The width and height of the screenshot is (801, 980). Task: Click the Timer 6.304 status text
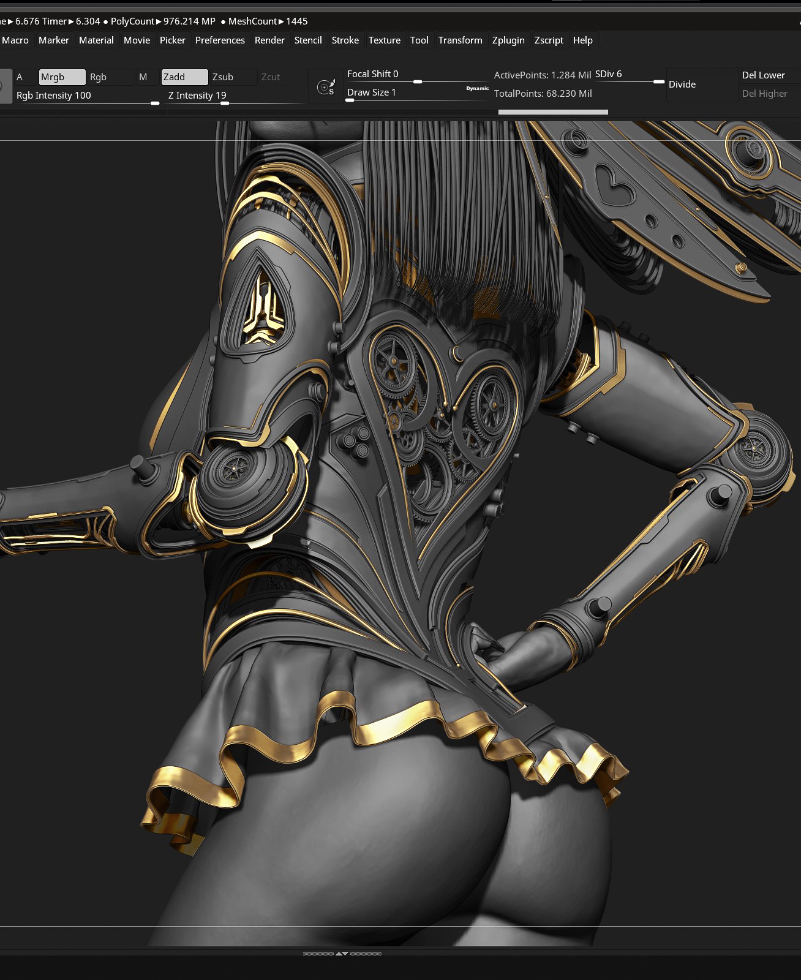[x=71, y=21]
